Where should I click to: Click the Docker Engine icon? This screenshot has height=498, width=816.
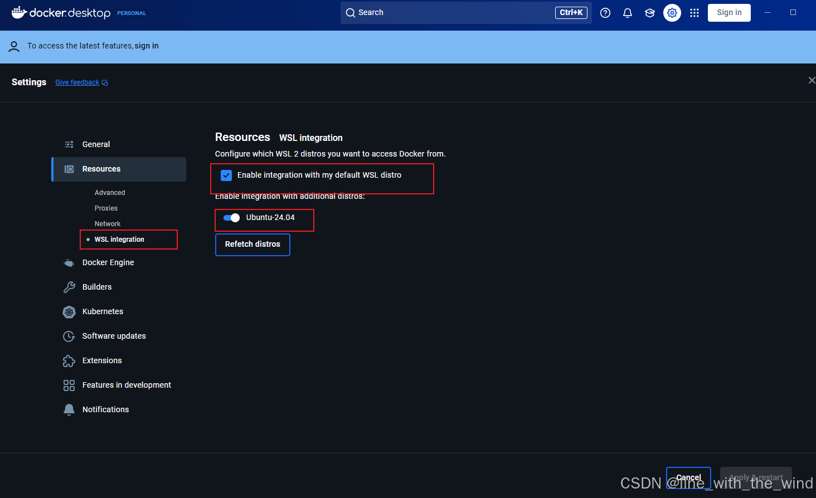(69, 262)
